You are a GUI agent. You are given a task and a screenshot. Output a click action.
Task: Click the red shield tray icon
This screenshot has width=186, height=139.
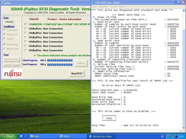tap(169, 136)
